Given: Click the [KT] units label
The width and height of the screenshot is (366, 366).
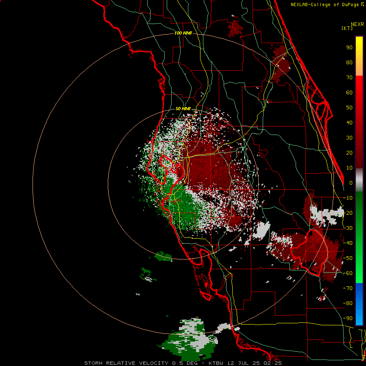Looking at the screenshot, I should 347,28.
